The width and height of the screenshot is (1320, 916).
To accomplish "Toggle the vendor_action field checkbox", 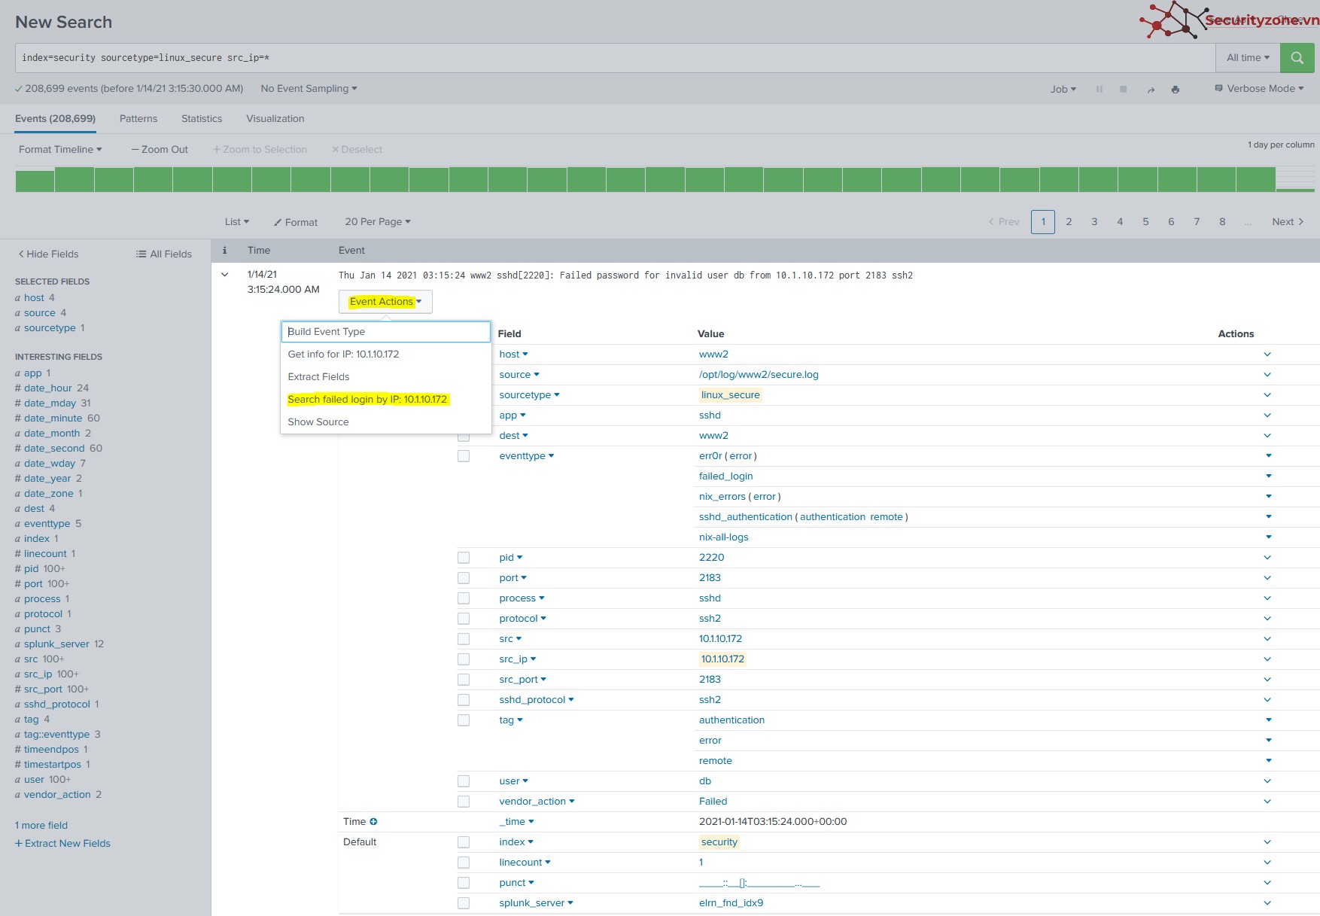I will (464, 802).
